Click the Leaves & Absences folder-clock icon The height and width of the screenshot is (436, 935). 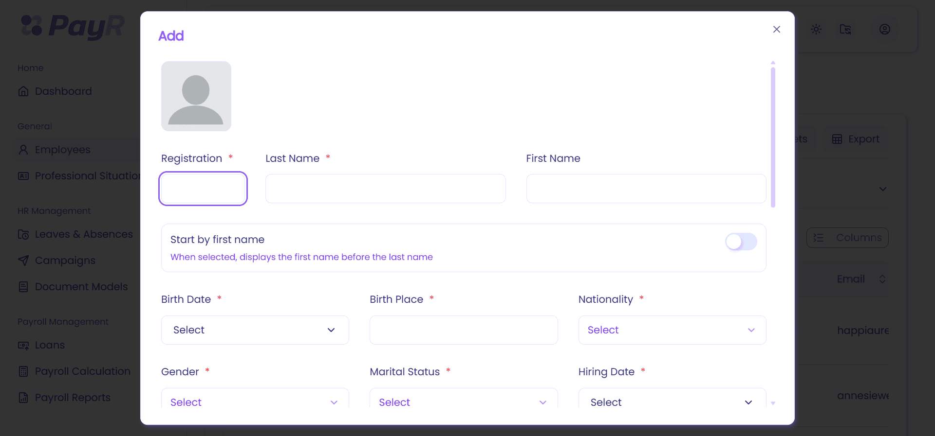(23, 234)
